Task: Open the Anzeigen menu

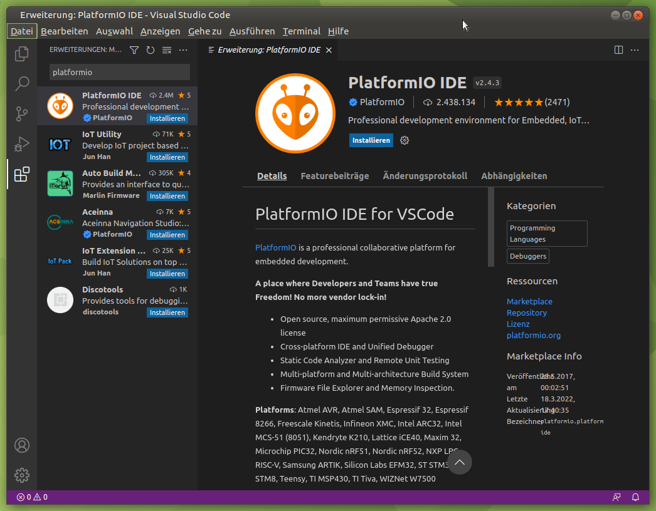Action: click(x=160, y=31)
